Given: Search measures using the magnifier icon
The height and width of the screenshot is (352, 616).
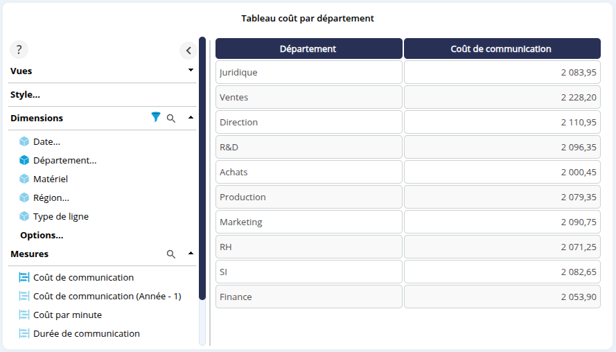Looking at the screenshot, I should click(171, 254).
